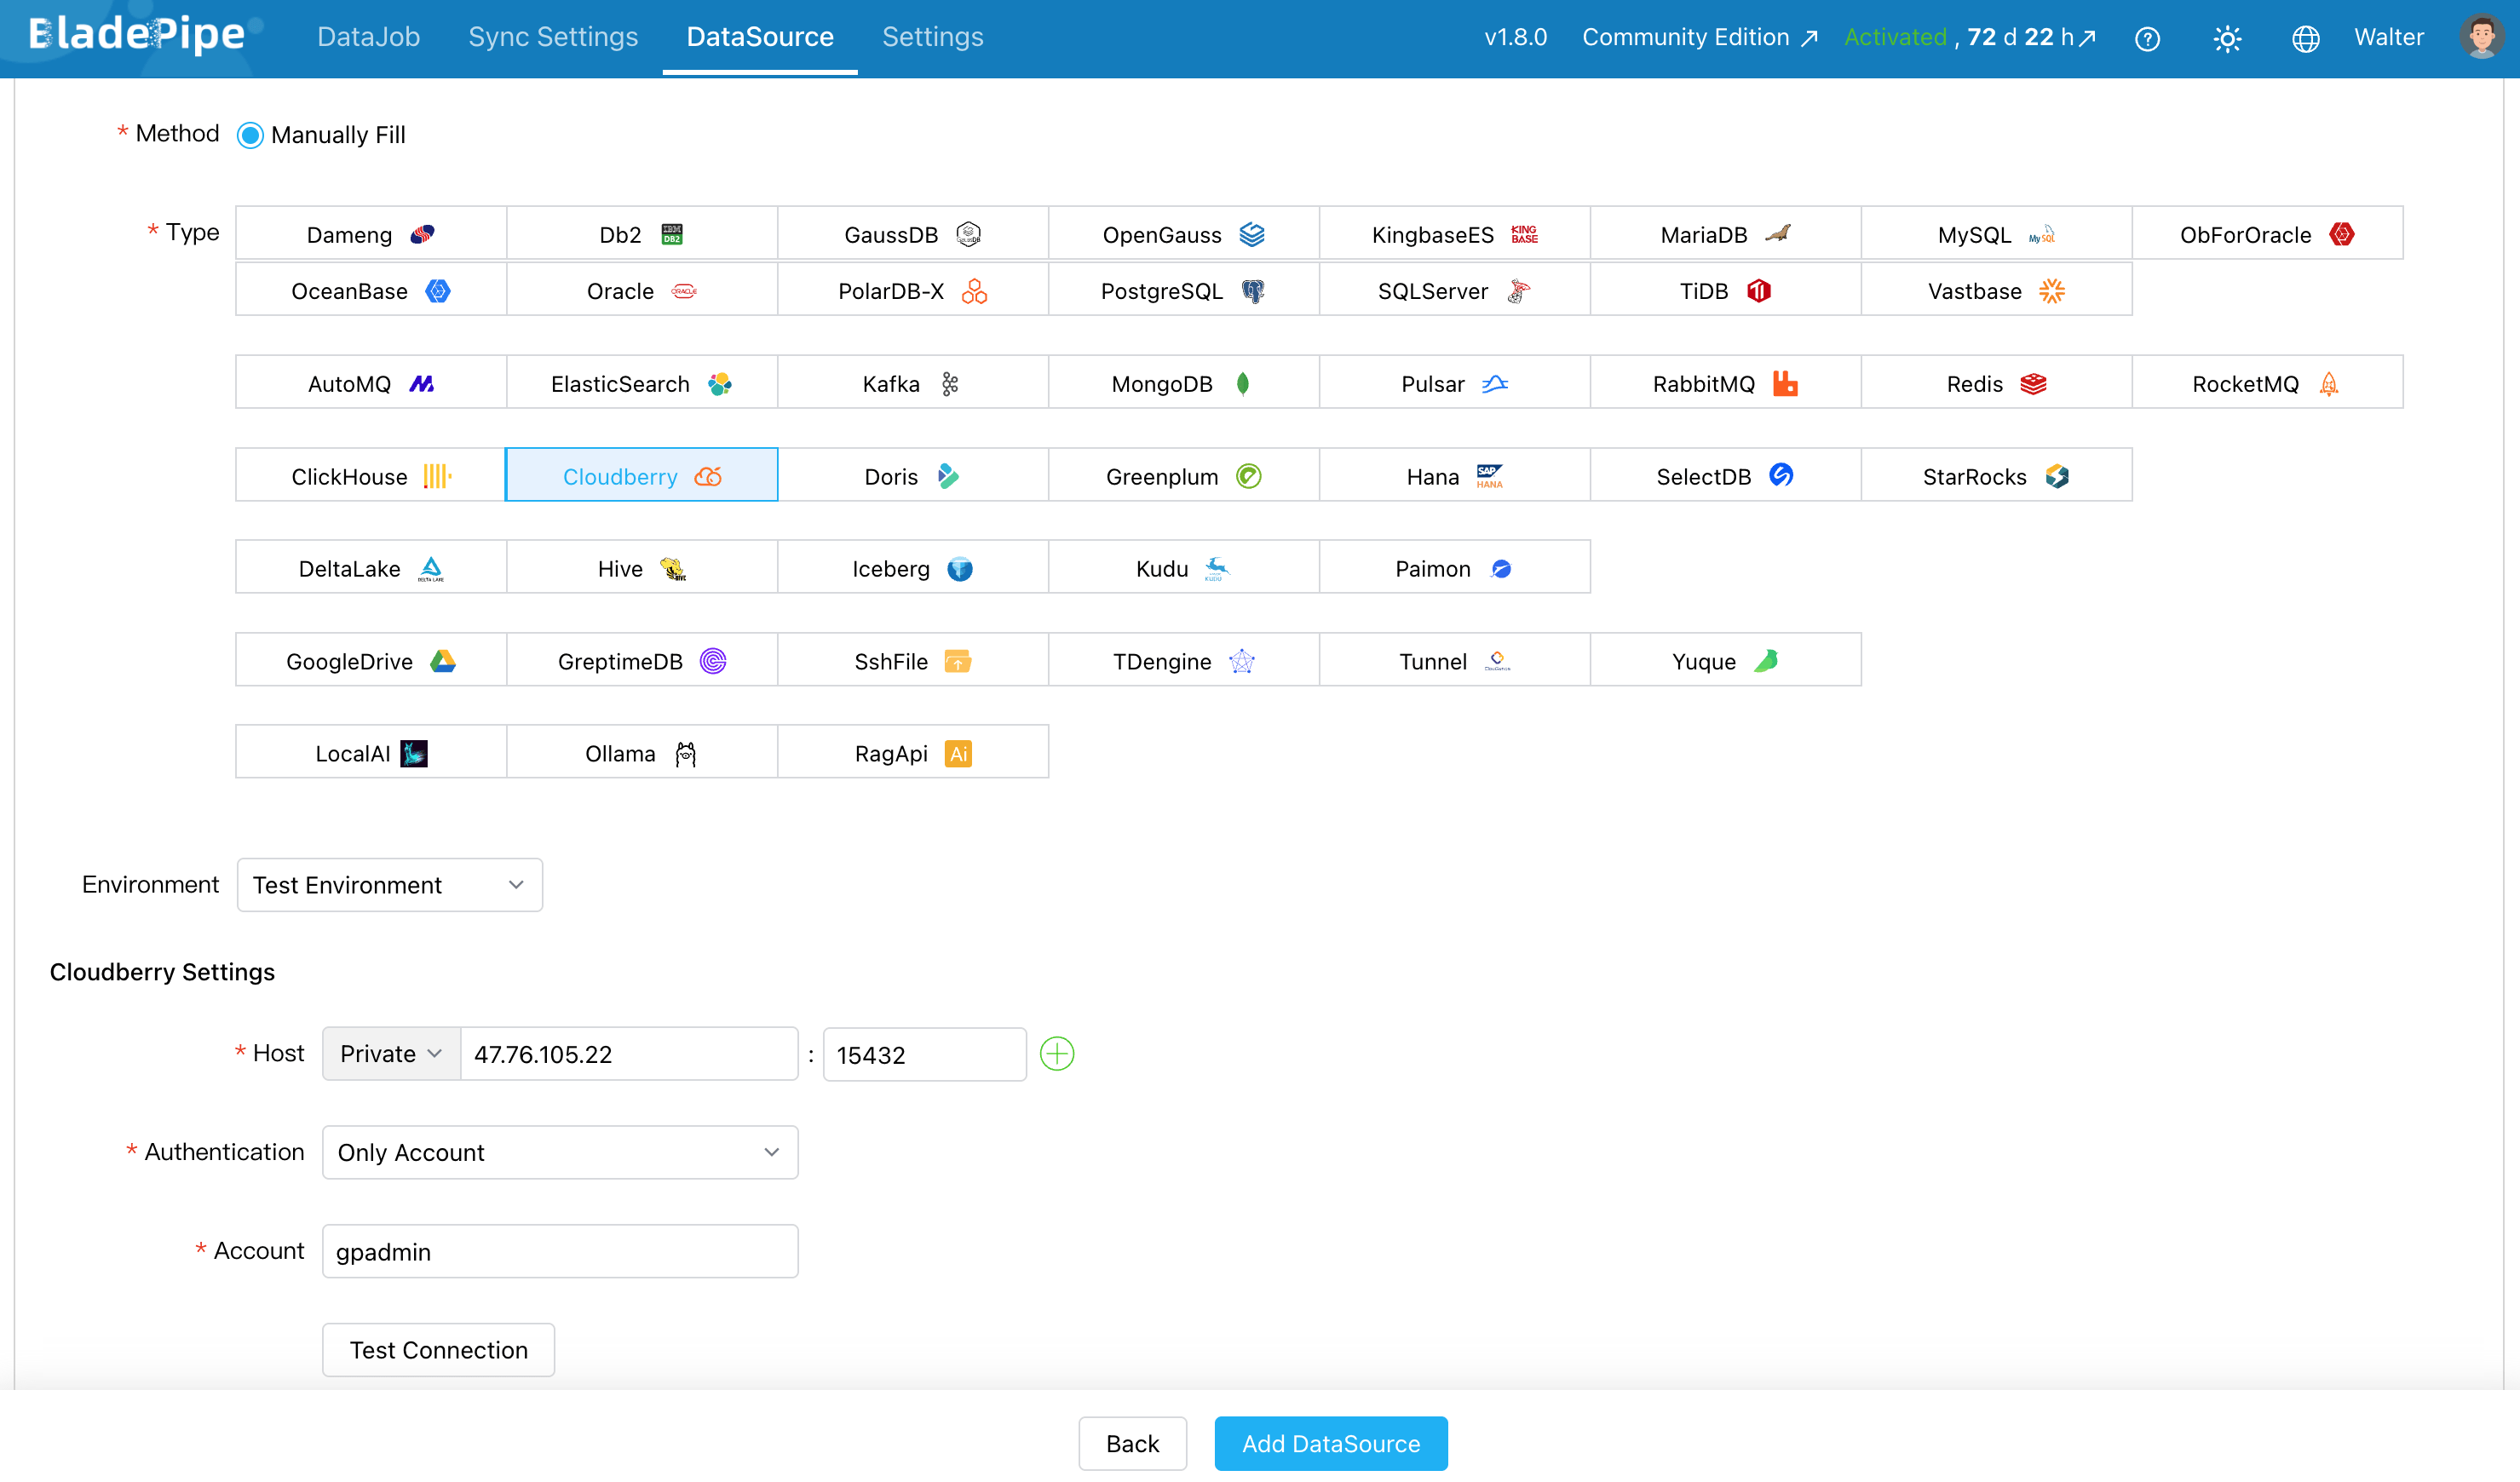Pick the Hana type tile
The height and width of the screenshot is (1482, 2520).
tap(1455, 476)
